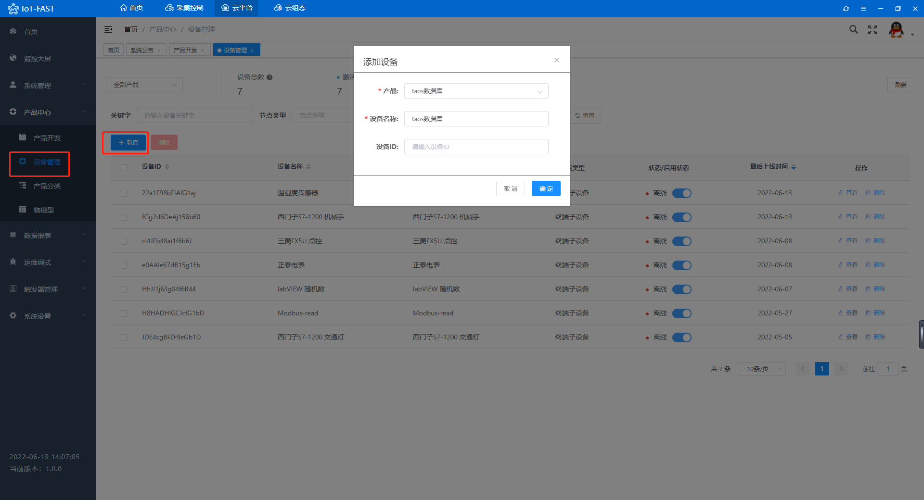This screenshot has width=924, height=500.
Task: Click 查看 for device H8HADHIGCJcfG1bD
Action: 848,313
